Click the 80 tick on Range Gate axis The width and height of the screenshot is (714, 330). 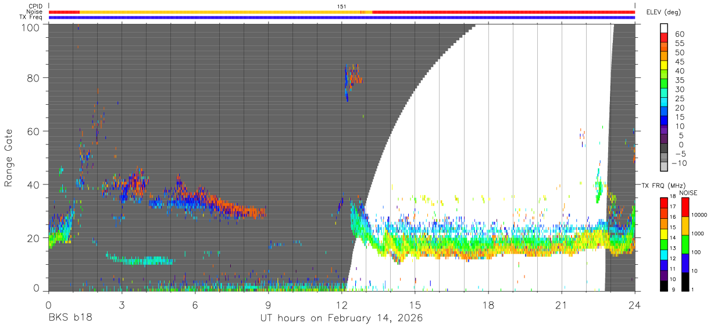coord(34,78)
